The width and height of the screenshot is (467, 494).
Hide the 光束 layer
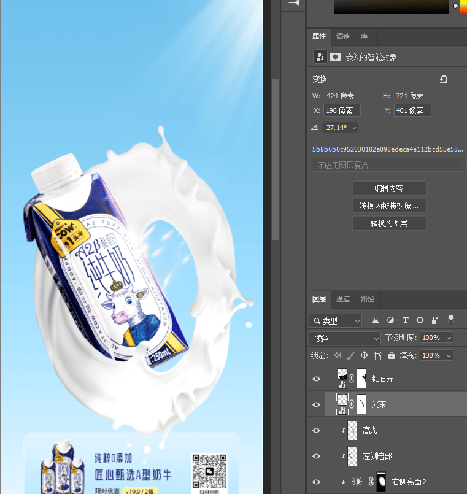[x=316, y=404]
